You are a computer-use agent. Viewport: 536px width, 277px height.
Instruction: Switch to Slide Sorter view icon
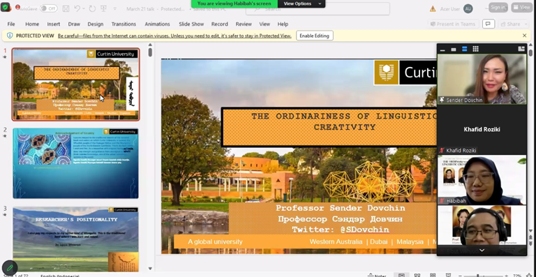click(x=417, y=276)
